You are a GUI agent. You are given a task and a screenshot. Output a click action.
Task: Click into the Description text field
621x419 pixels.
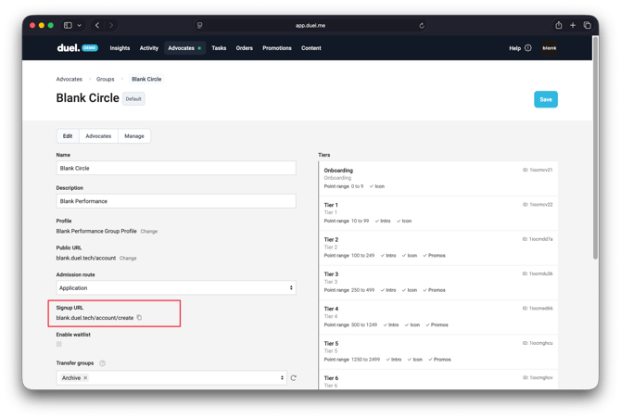click(175, 201)
